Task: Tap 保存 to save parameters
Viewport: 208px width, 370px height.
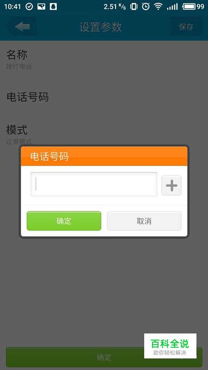Action: (x=186, y=27)
